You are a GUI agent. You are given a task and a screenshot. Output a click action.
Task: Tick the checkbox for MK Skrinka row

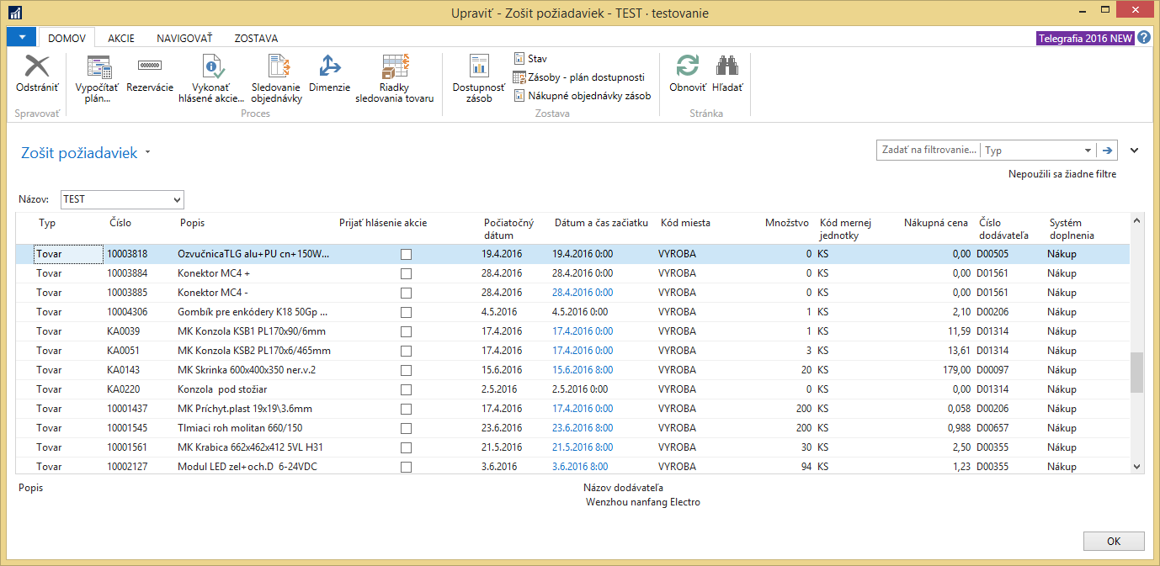point(406,370)
